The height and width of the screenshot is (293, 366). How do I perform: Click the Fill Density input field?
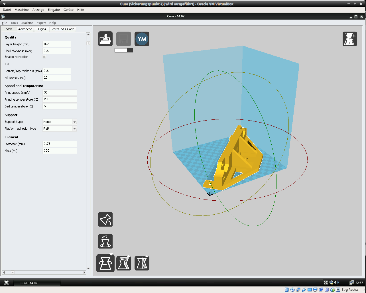click(x=56, y=78)
